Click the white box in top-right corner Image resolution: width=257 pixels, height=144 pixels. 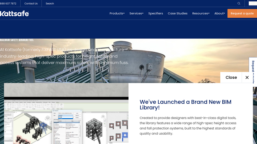pyautogui.click(x=253, y=4)
